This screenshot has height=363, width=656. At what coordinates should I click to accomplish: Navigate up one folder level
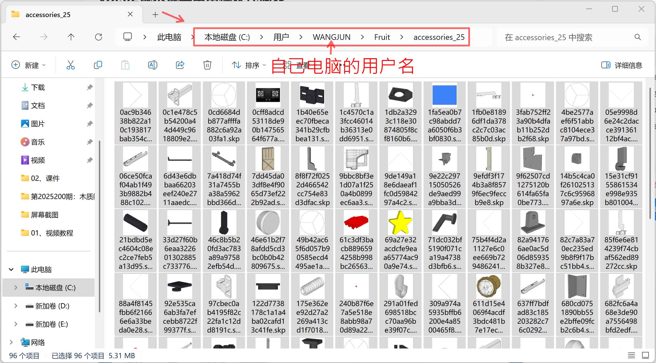coord(71,37)
